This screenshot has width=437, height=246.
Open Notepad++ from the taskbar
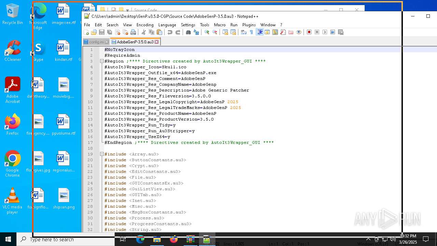pos(207,239)
